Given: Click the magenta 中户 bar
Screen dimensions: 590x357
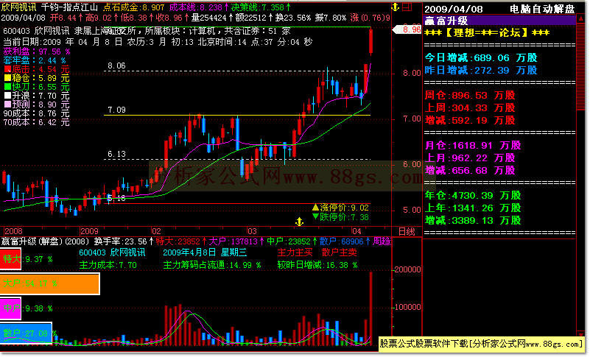Looking at the screenshot, I should 10,308.
